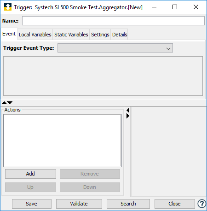Collapse event pane with up arrow
Screen dimensions: 207x211
coord(4,103)
